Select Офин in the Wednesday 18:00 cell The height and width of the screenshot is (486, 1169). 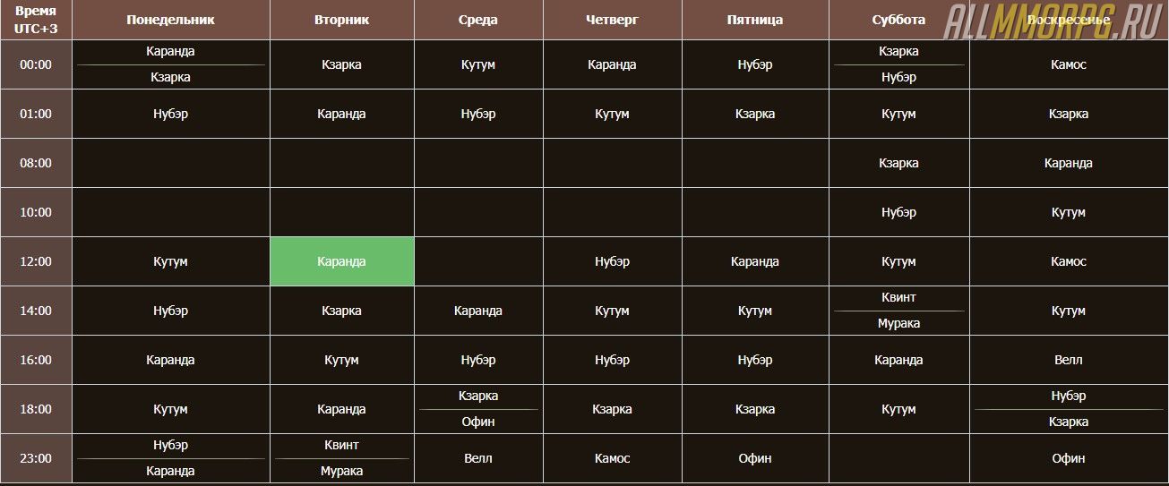[477, 422]
